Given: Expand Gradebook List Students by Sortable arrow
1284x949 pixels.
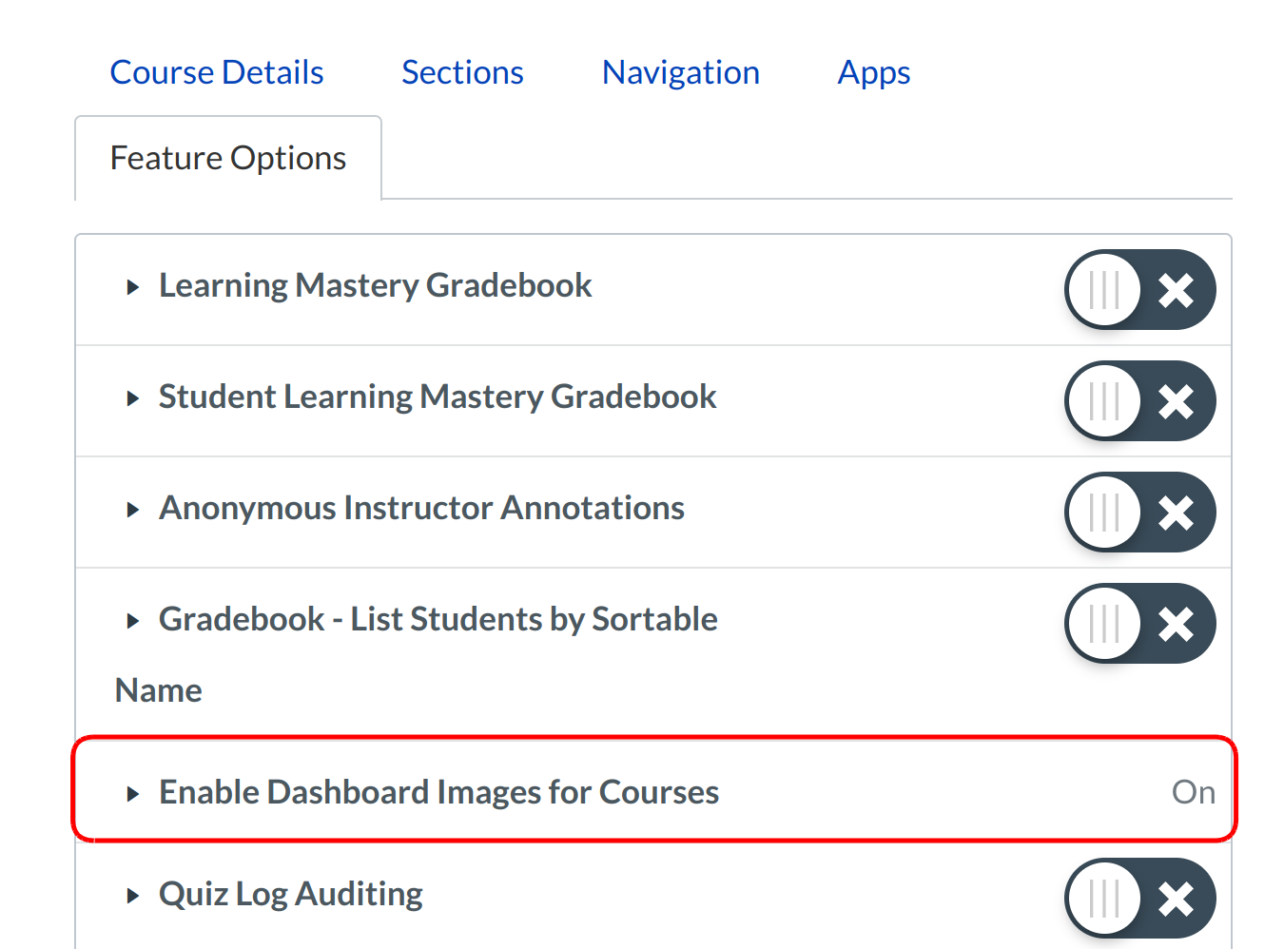Looking at the screenshot, I should [x=133, y=621].
